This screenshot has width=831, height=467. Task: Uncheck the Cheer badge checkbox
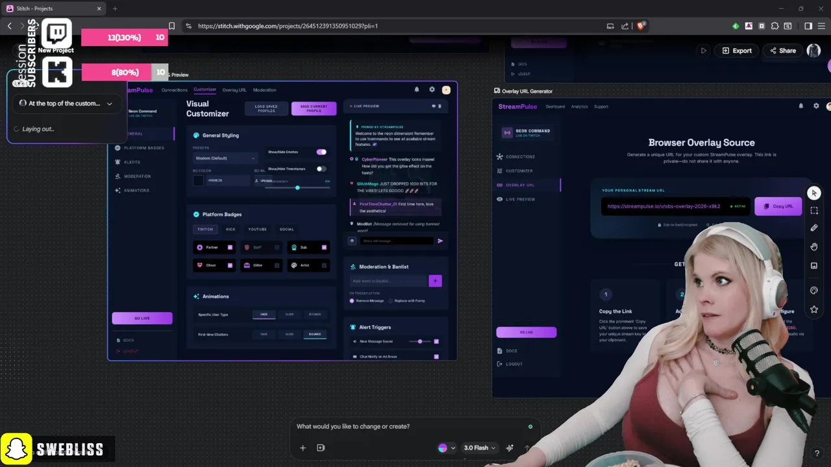tap(230, 265)
